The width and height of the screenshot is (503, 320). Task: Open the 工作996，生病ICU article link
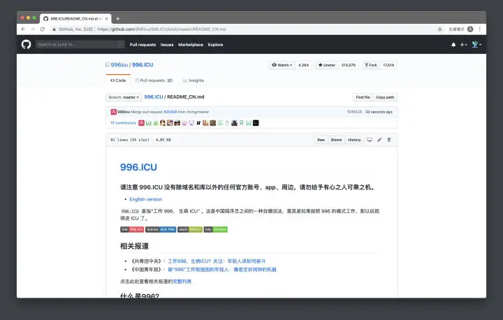tap(217, 261)
